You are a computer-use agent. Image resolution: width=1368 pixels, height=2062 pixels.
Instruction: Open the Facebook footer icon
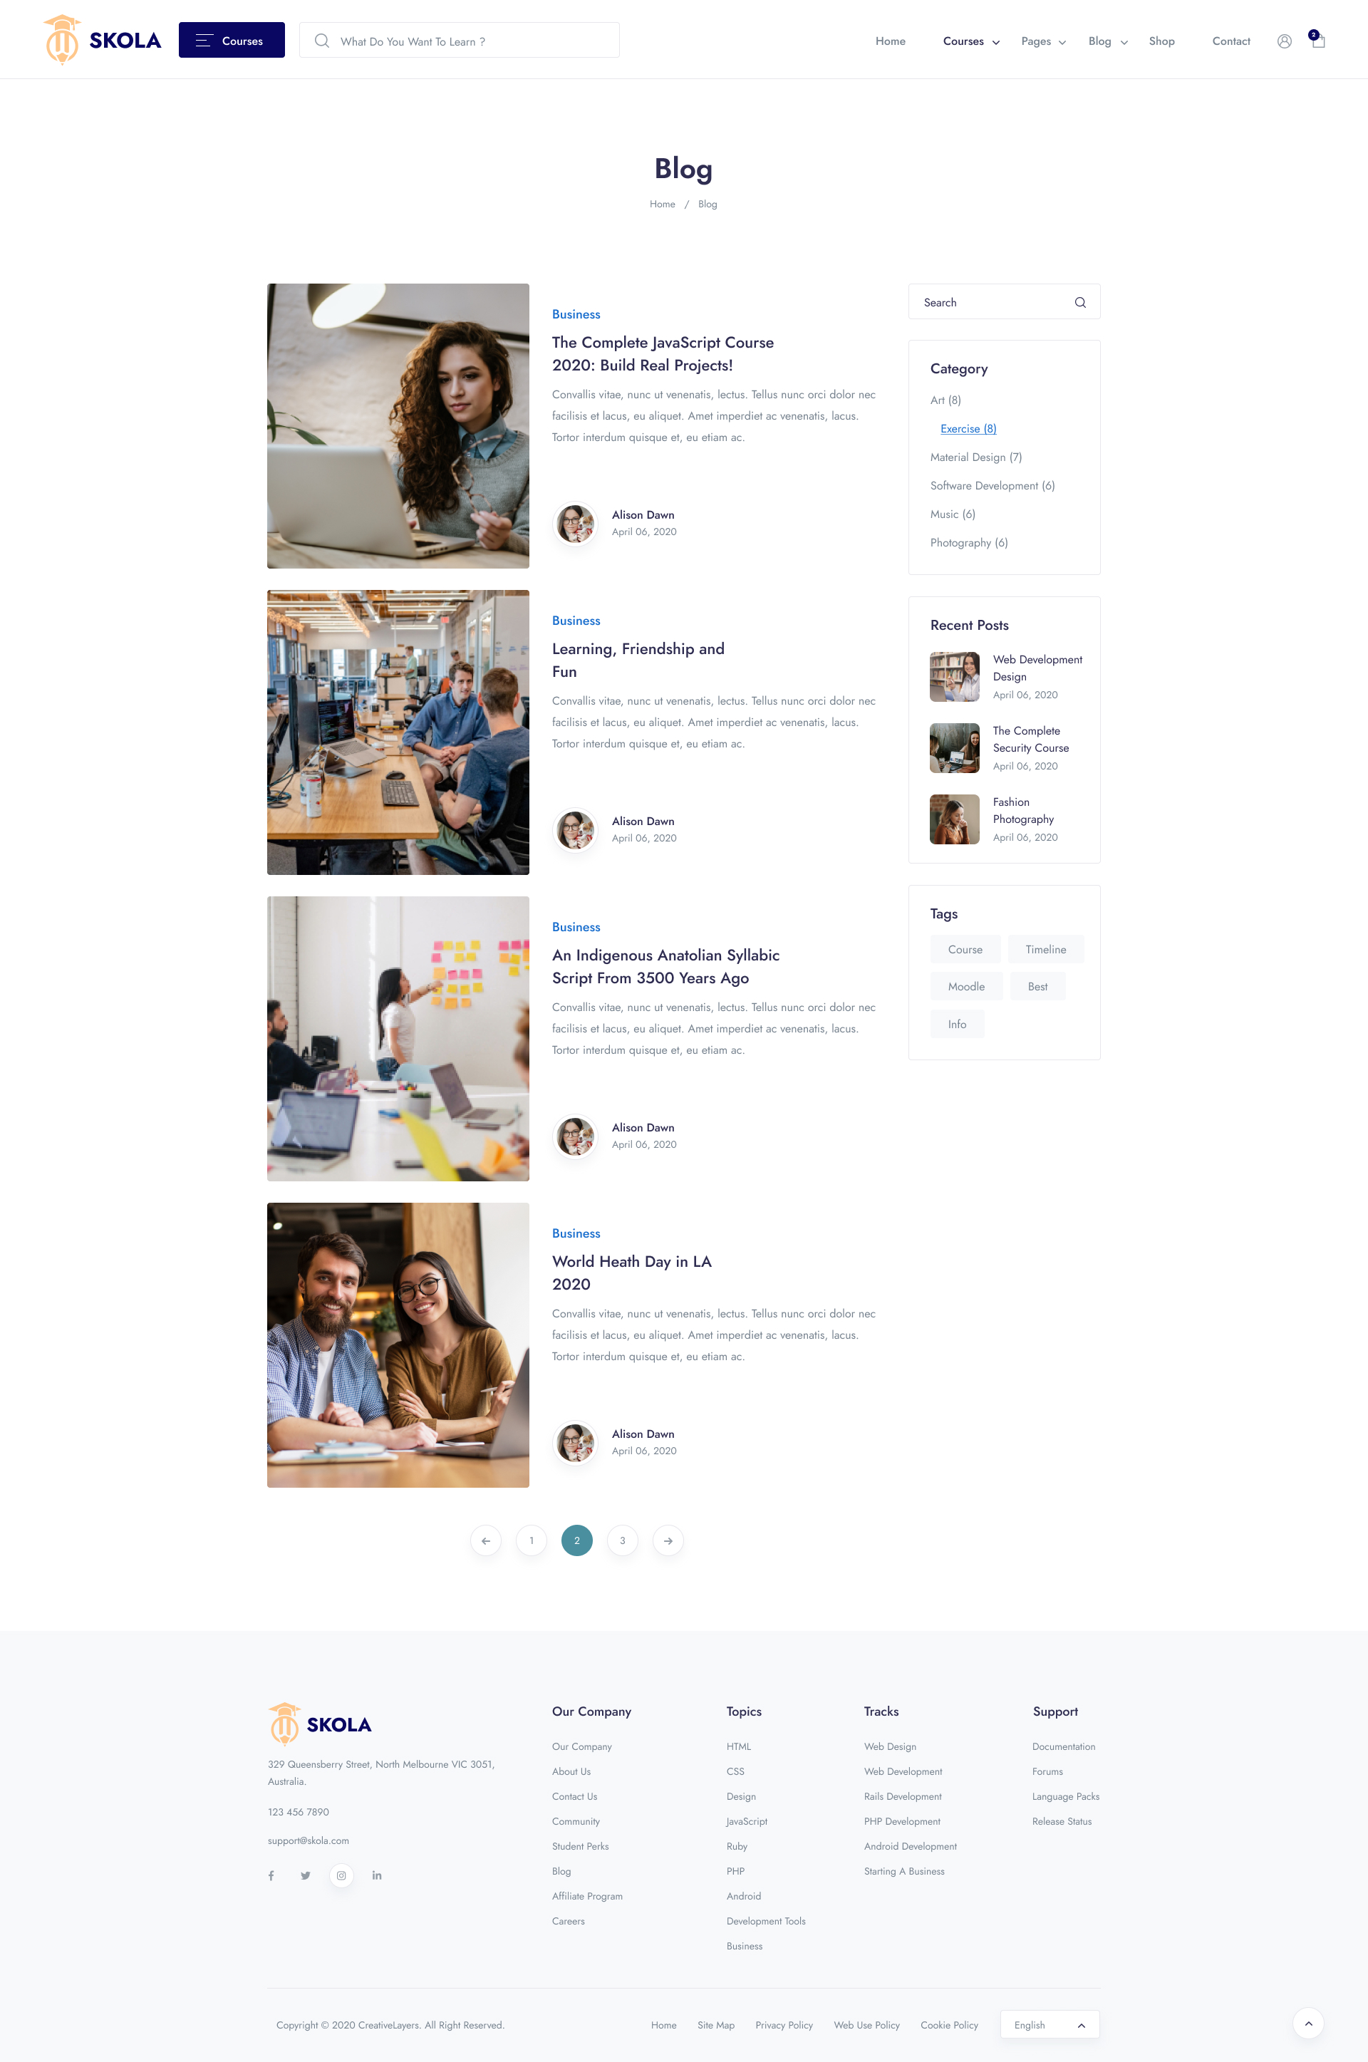tap(271, 1875)
